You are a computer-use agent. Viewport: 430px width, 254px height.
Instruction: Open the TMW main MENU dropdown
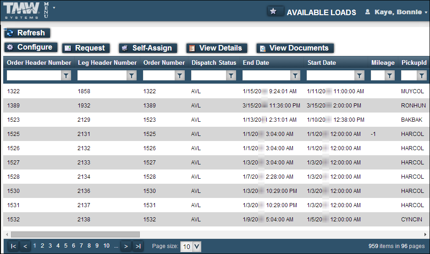coord(48,10)
